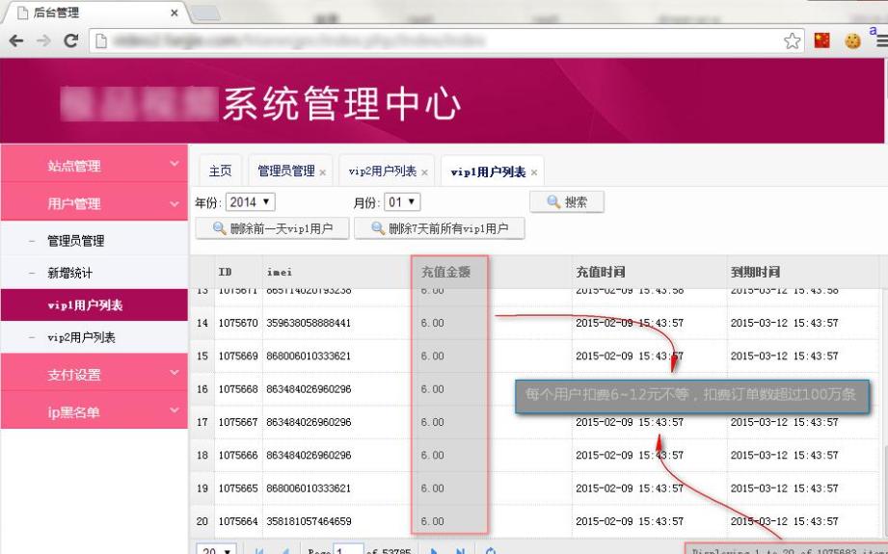Viewport: 888px width, 554px height.
Task: Open the page size 20 dropdown
Action: click(x=216, y=550)
